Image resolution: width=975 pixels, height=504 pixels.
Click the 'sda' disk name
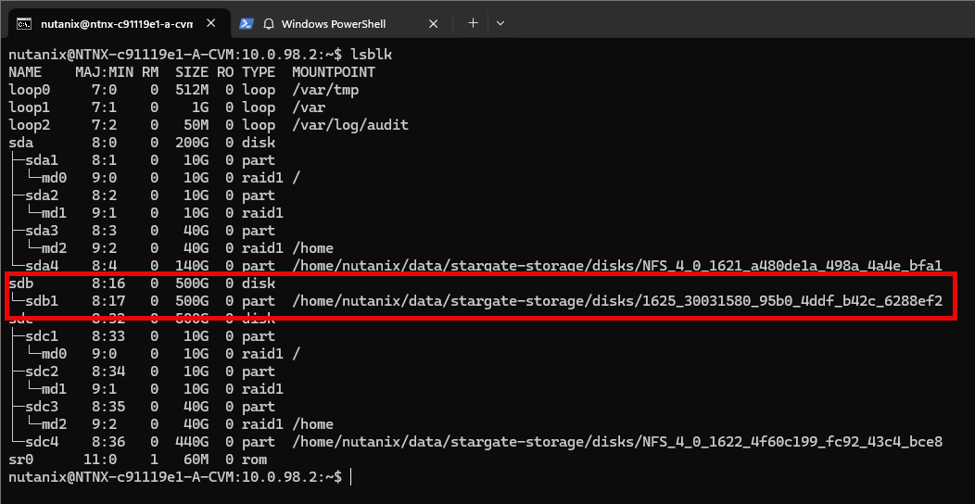click(x=21, y=143)
